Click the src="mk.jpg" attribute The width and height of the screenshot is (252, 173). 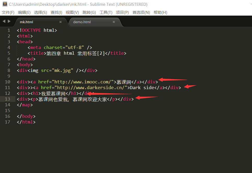click(57, 71)
